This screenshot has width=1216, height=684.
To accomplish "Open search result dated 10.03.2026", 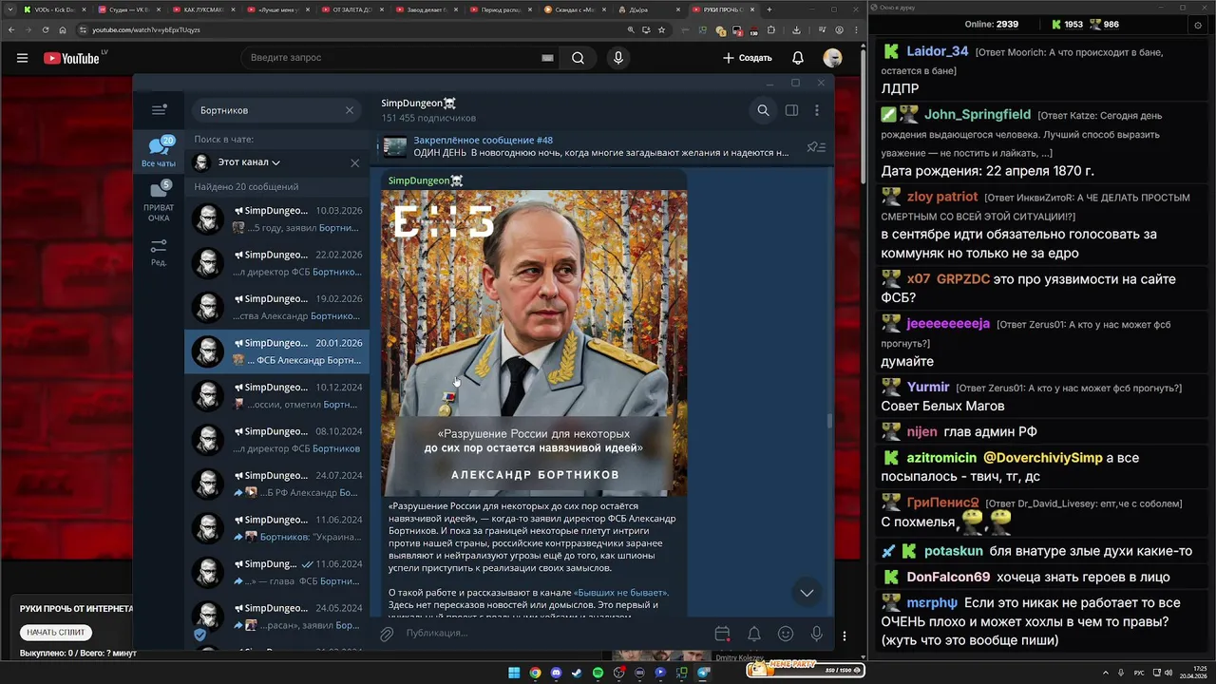I will coord(276,218).
